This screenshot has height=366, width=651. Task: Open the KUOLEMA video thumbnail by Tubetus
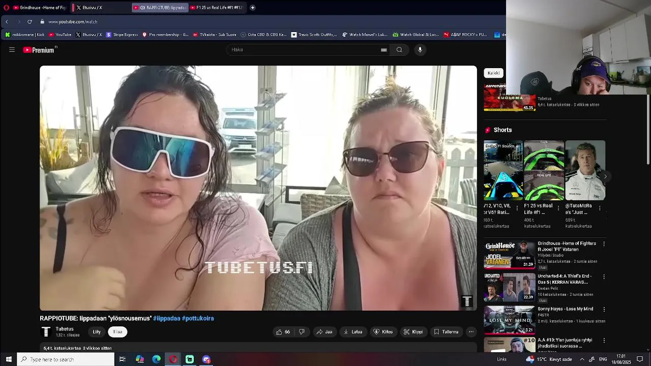[x=509, y=97]
